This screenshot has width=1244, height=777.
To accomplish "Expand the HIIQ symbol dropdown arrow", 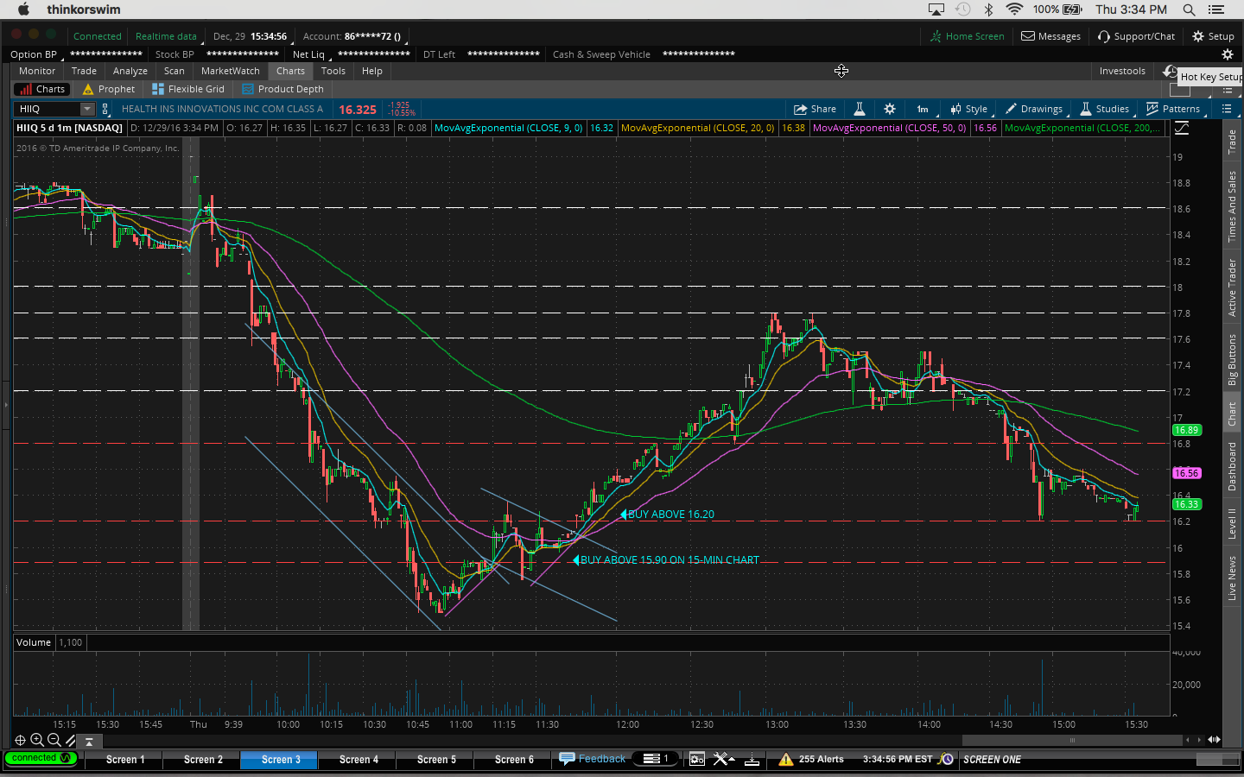I will point(87,109).
